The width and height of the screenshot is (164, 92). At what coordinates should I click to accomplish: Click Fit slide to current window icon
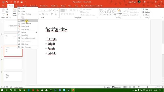[x=162, y=87]
